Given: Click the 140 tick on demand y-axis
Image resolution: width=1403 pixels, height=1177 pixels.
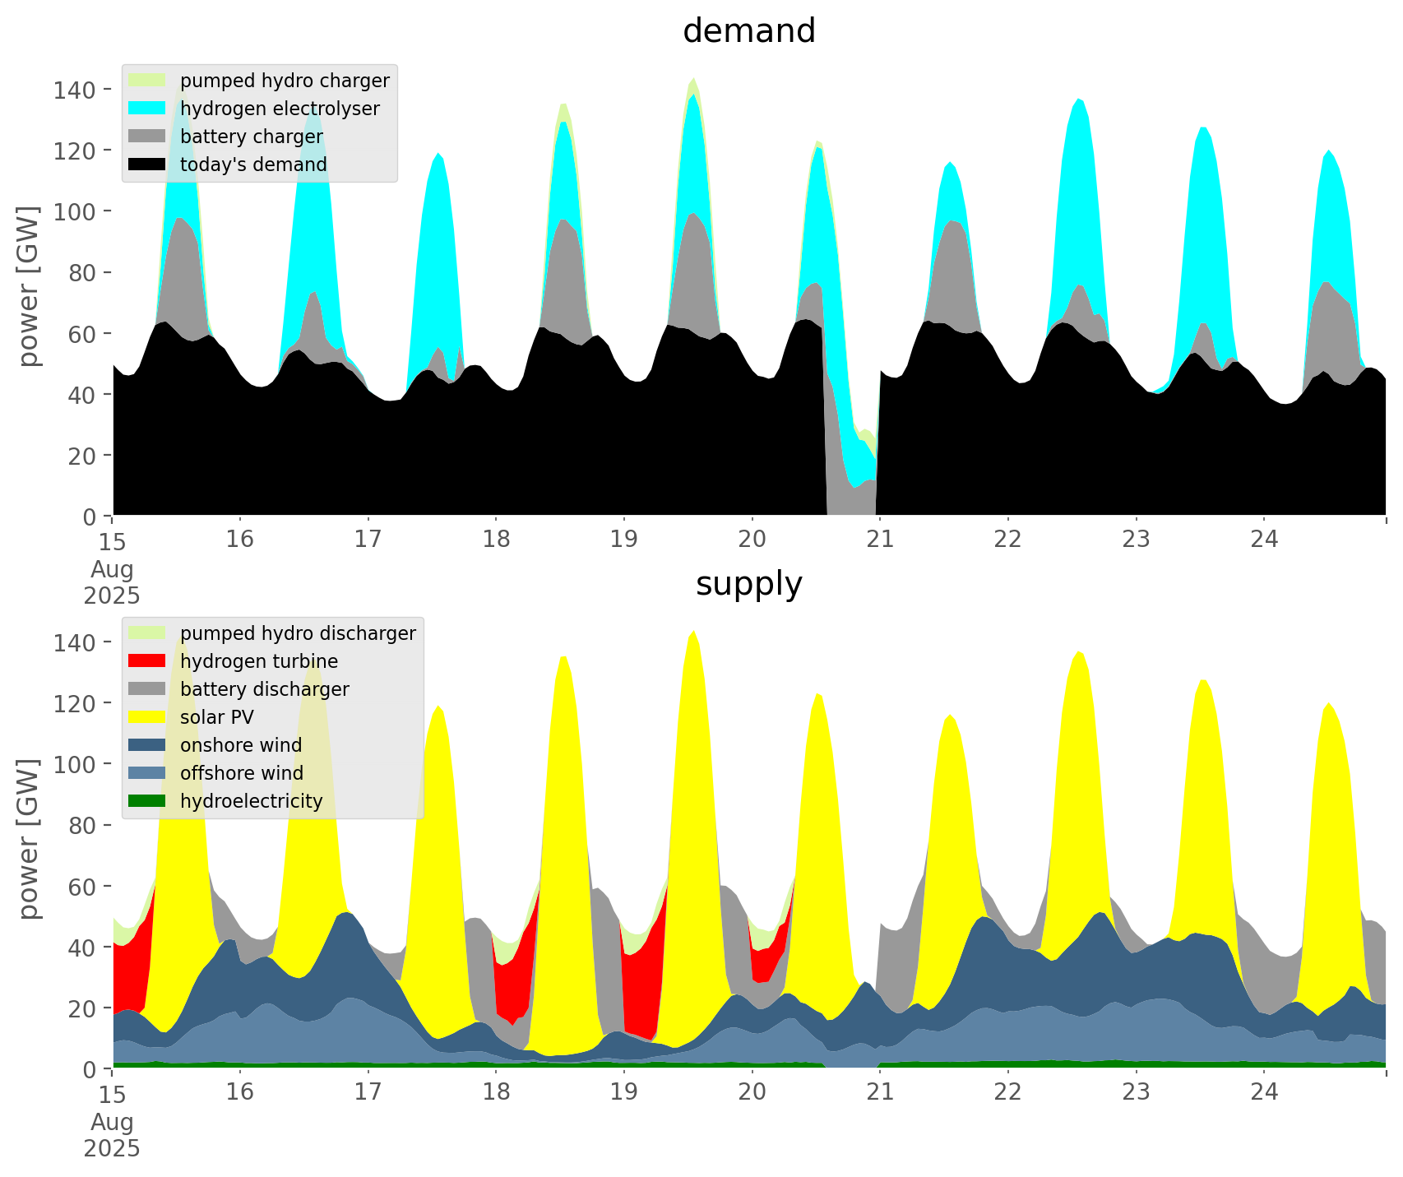Looking at the screenshot, I should (x=74, y=90).
